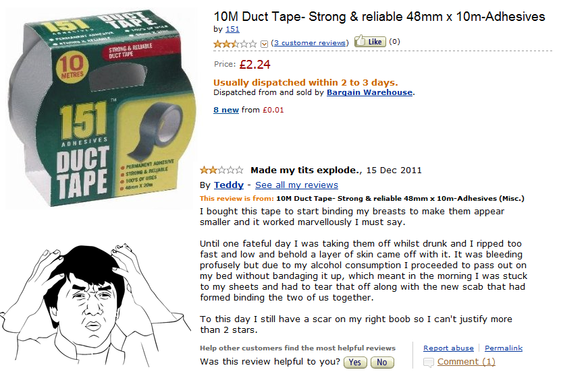
Task: Click the product title heading
Action: pyautogui.click(x=379, y=16)
